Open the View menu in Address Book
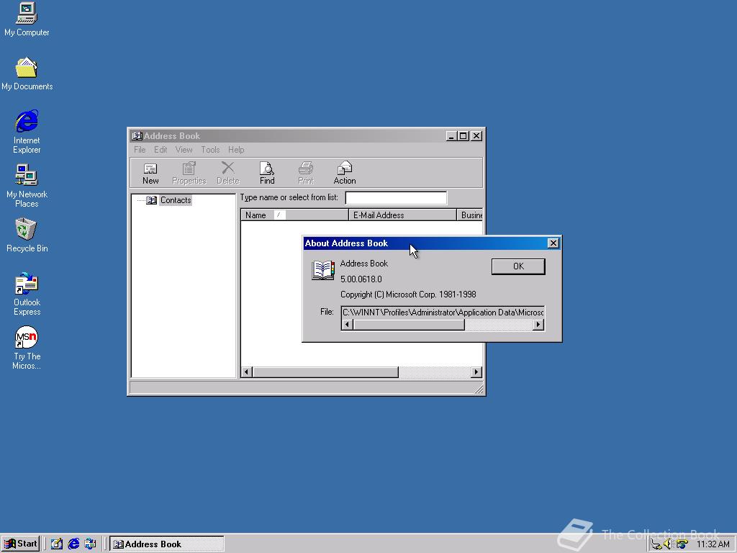 pos(184,150)
